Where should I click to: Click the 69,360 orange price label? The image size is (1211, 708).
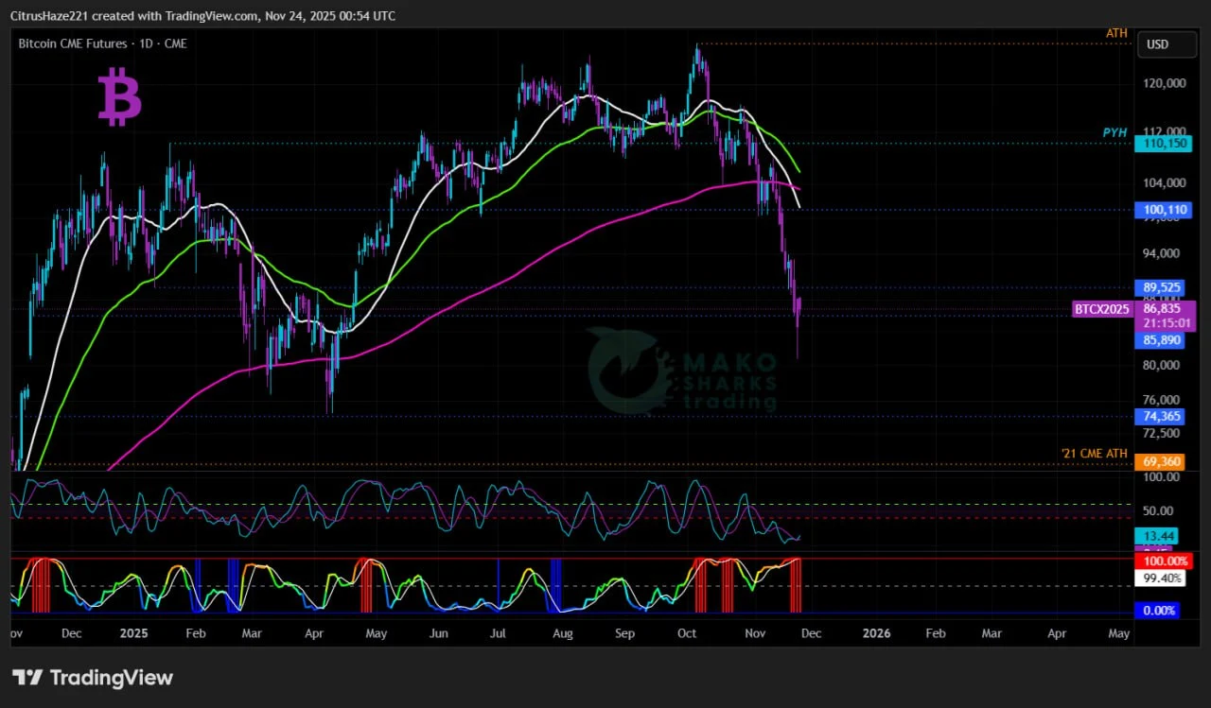tap(1163, 462)
